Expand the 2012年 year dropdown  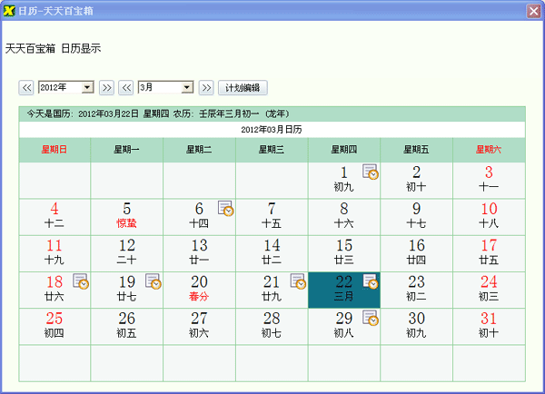(x=87, y=87)
